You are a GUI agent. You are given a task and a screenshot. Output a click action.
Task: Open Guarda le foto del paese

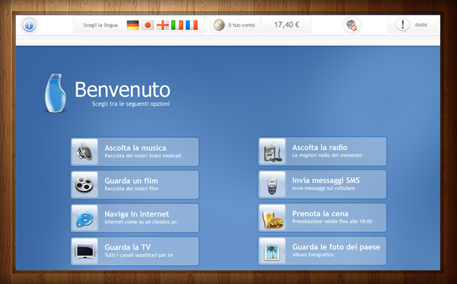point(322,251)
